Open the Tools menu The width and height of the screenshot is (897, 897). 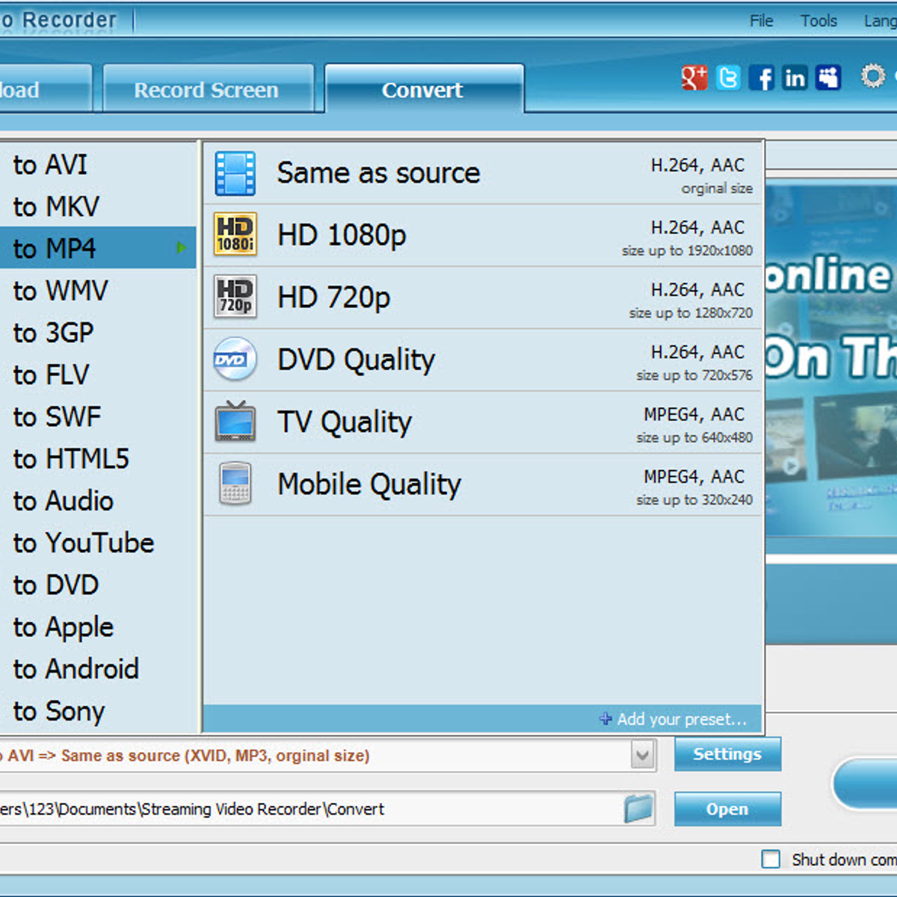(x=819, y=21)
